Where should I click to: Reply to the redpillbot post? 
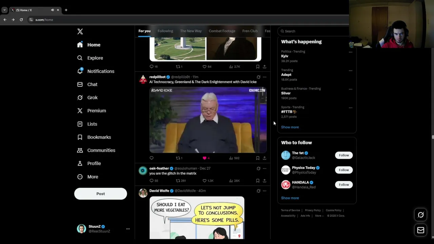point(152,158)
